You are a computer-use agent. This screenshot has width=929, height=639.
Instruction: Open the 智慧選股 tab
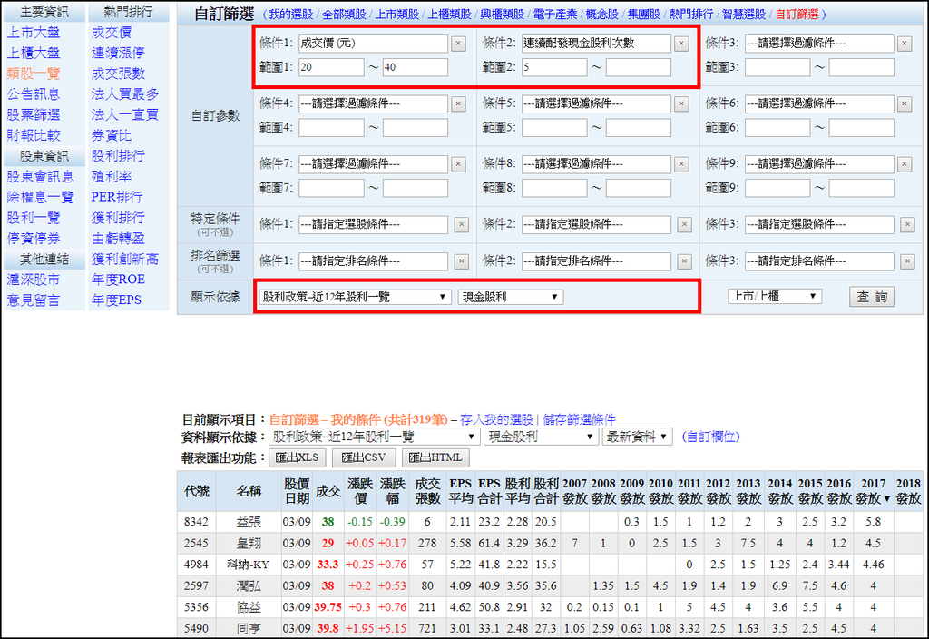[744, 15]
